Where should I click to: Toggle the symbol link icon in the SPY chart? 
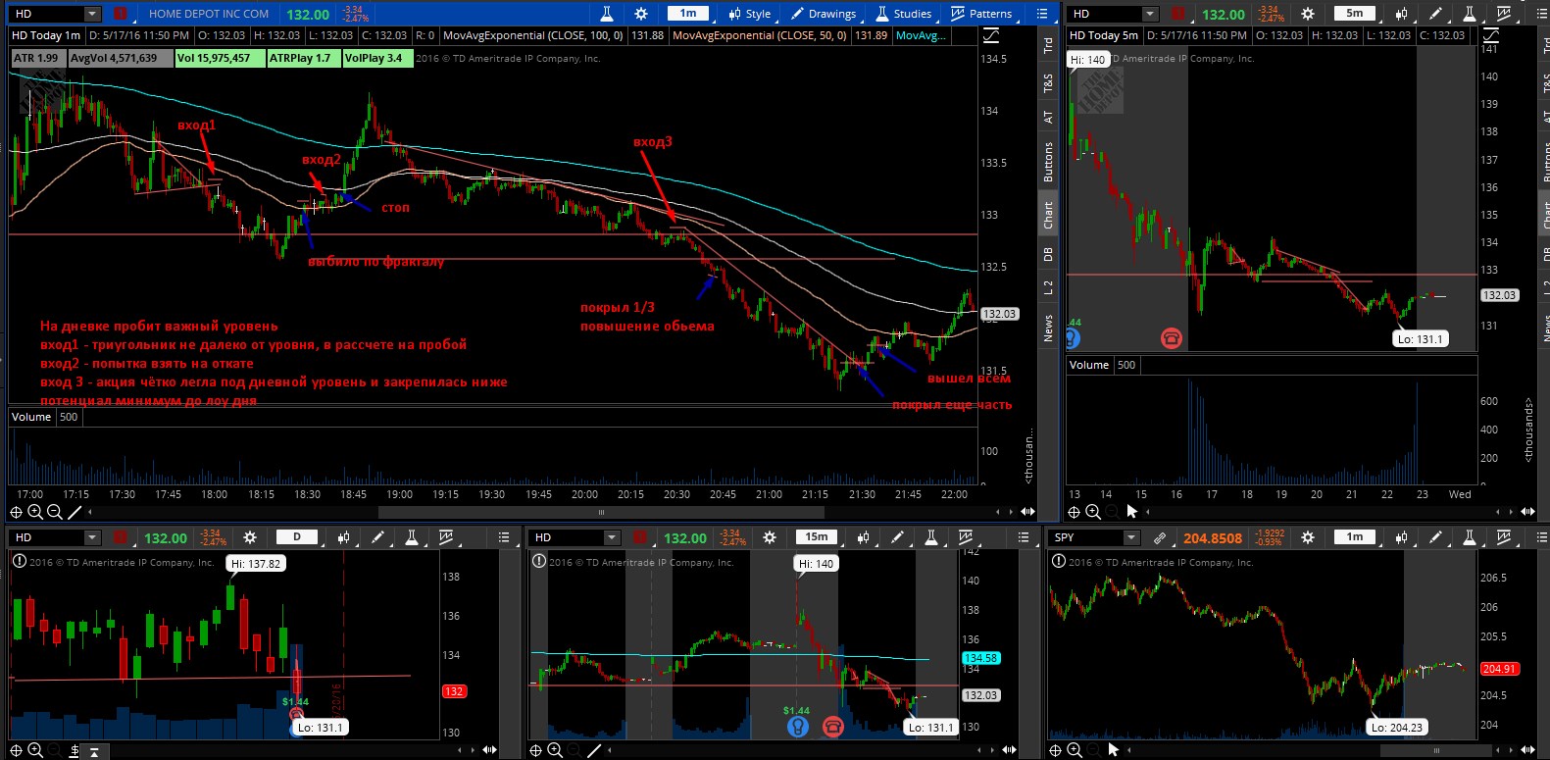1160,537
